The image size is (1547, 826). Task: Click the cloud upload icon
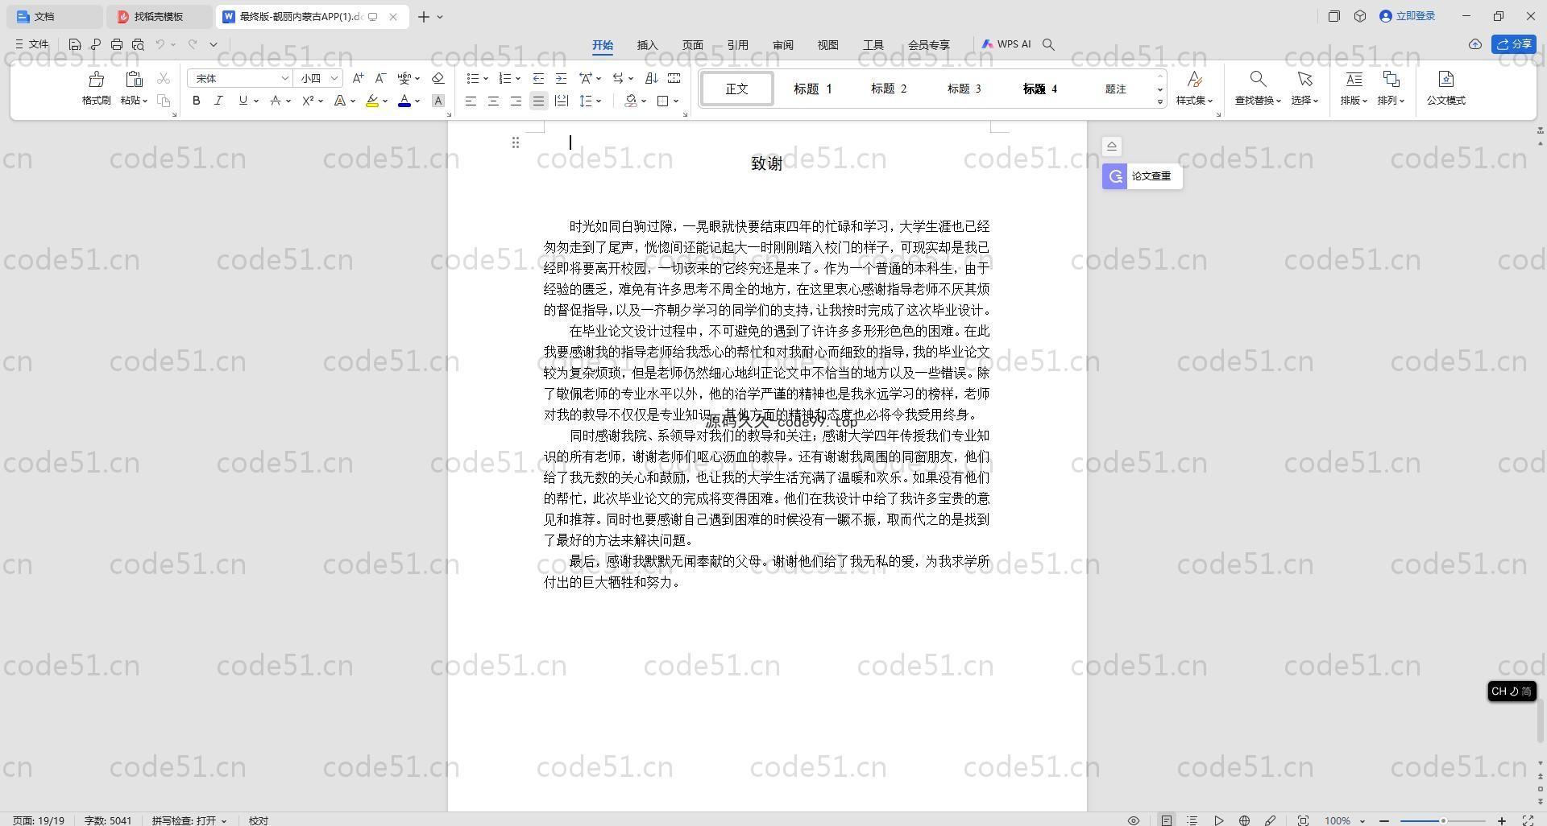(x=1474, y=44)
